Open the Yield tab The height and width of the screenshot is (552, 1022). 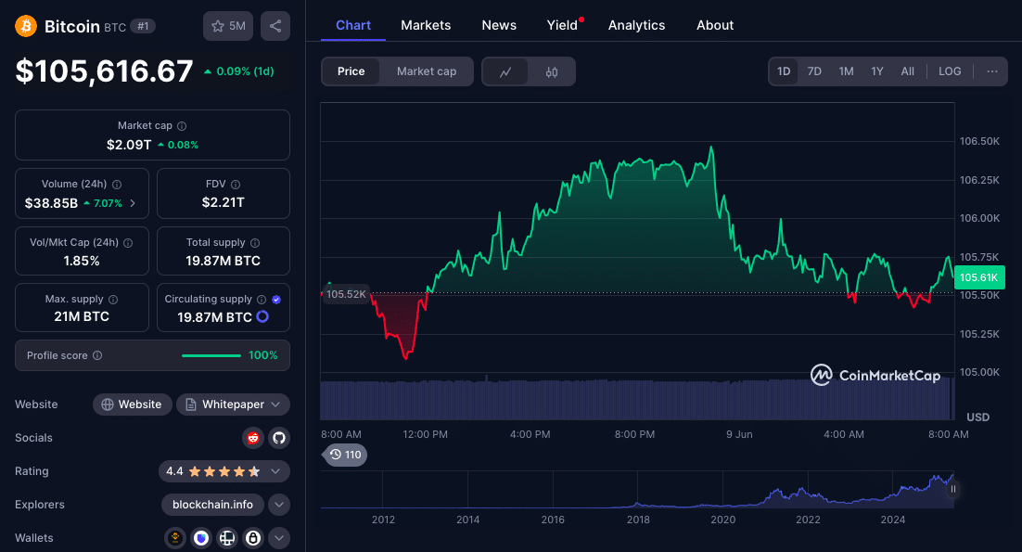click(x=563, y=25)
